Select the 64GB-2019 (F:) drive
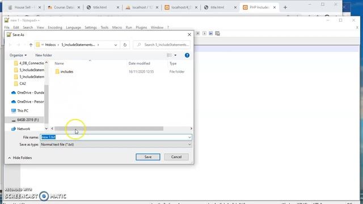 click(x=25, y=120)
